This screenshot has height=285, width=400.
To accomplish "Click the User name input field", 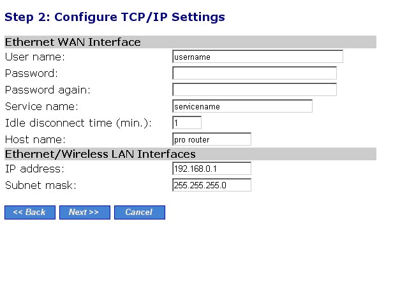I will (x=258, y=57).
